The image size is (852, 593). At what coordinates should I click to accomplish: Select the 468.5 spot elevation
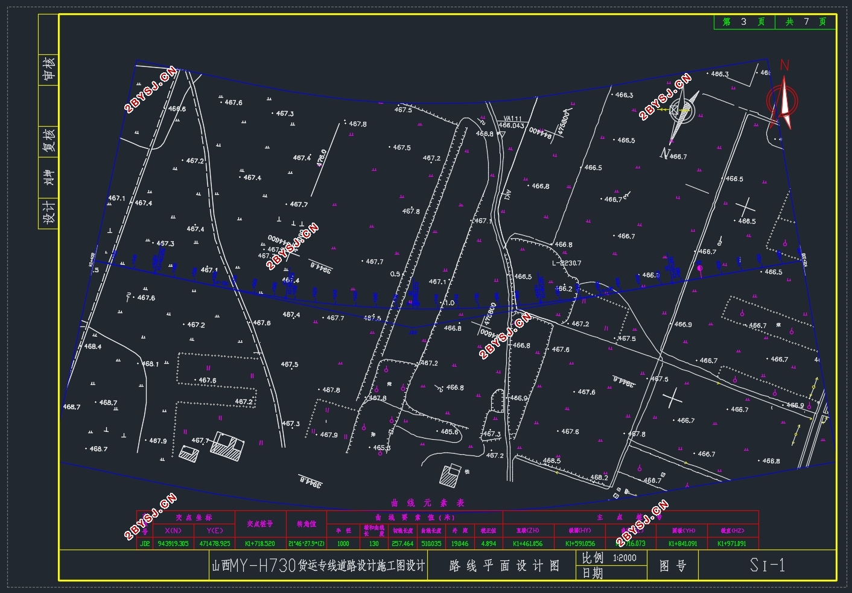pos(552,460)
